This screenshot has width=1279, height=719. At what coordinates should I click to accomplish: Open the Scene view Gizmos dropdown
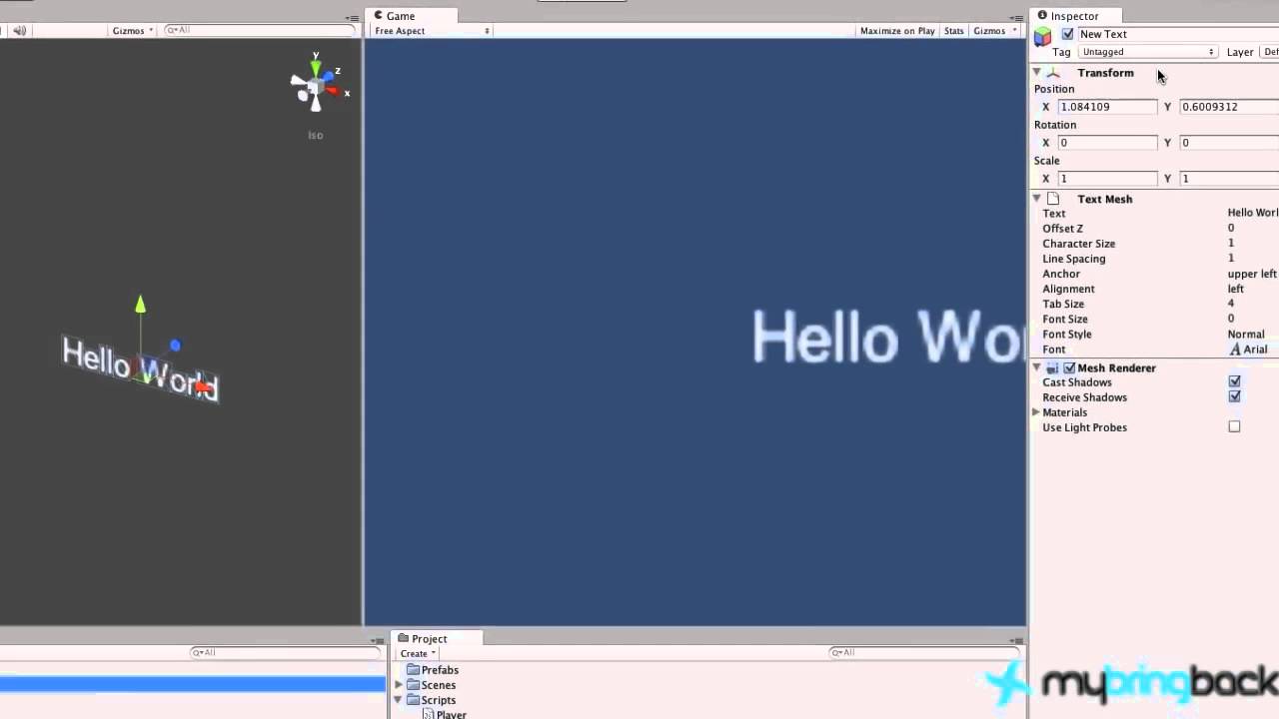click(x=133, y=31)
